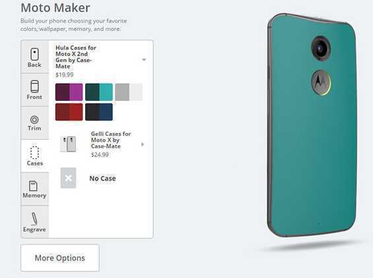Click Hula Cases for Moto X heading
Screen dimensions: 373x278
point(76,57)
